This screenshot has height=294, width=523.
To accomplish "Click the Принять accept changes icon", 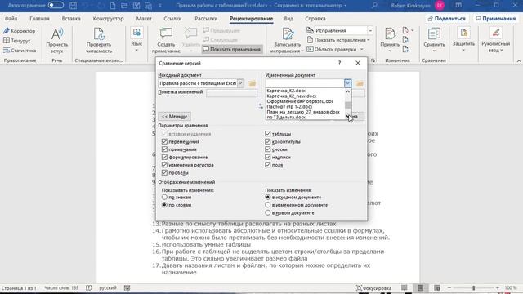I will tap(390, 34).
